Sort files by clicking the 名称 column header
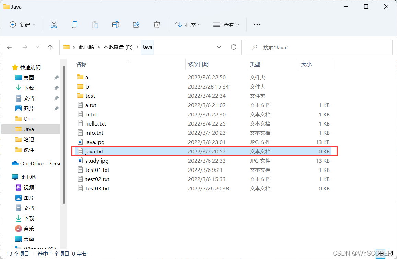397x259 pixels. point(81,64)
